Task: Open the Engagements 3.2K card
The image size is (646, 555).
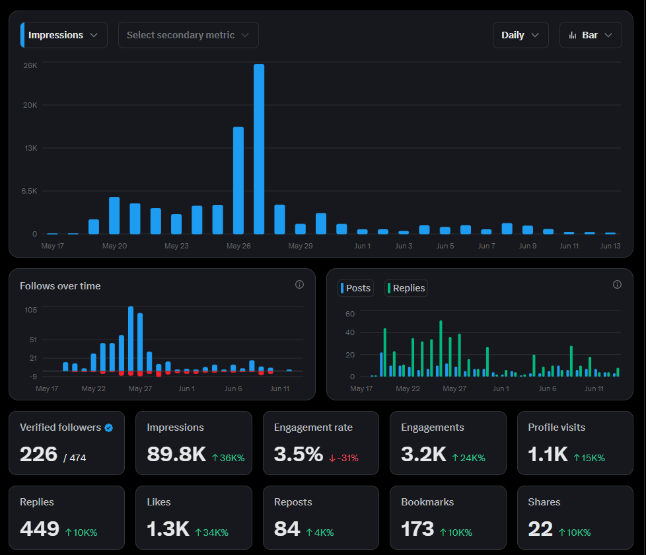Action: click(x=448, y=443)
